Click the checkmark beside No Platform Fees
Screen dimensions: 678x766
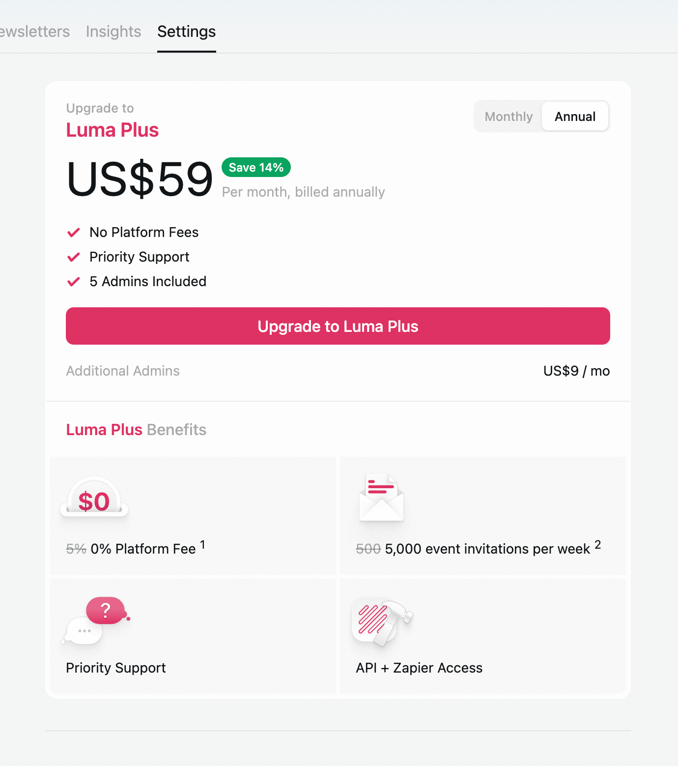tap(74, 233)
